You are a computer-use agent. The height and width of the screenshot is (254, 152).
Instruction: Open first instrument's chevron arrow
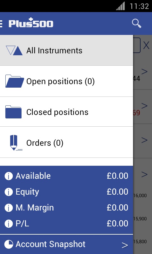pyautogui.click(x=144, y=71)
